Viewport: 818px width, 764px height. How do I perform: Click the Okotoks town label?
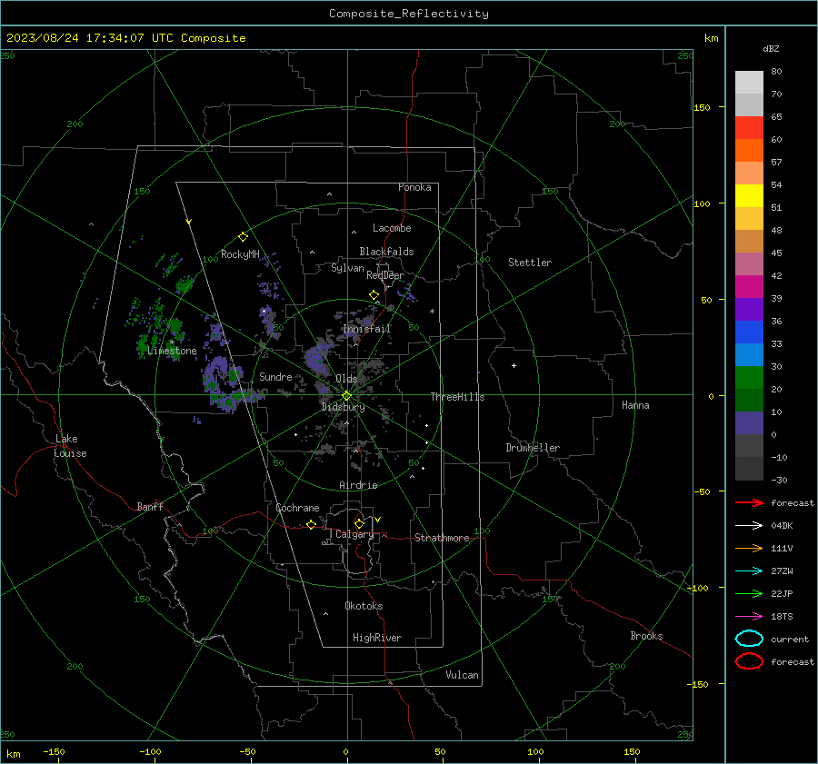pyautogui.click(x=364, y=606)
